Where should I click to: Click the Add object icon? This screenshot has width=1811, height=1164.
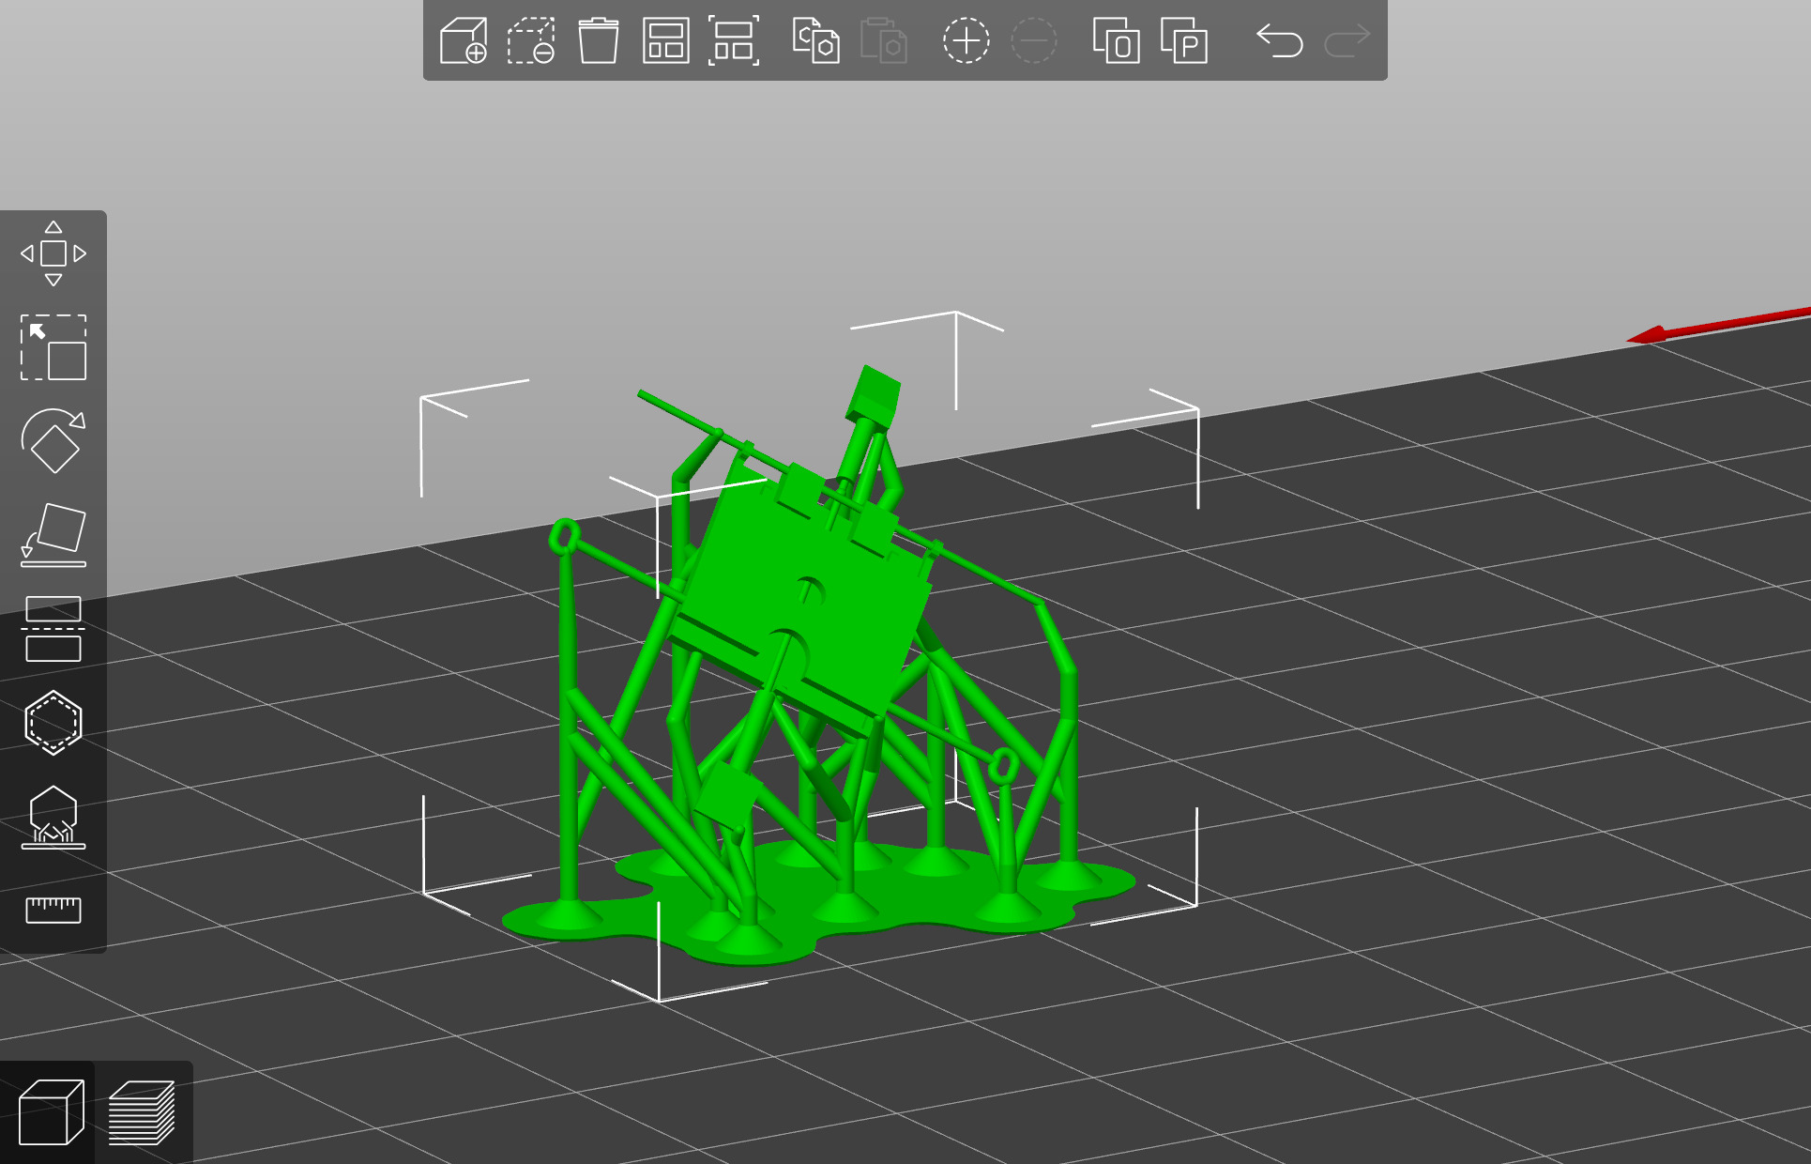coord(464,41)
